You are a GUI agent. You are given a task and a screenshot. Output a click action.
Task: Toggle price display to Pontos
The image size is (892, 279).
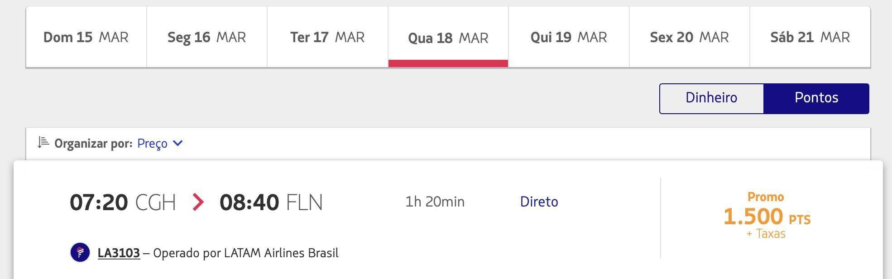[x=816, y=98]
